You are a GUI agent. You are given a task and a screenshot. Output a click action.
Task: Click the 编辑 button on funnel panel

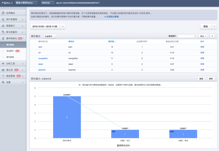[x=201, y=79]
